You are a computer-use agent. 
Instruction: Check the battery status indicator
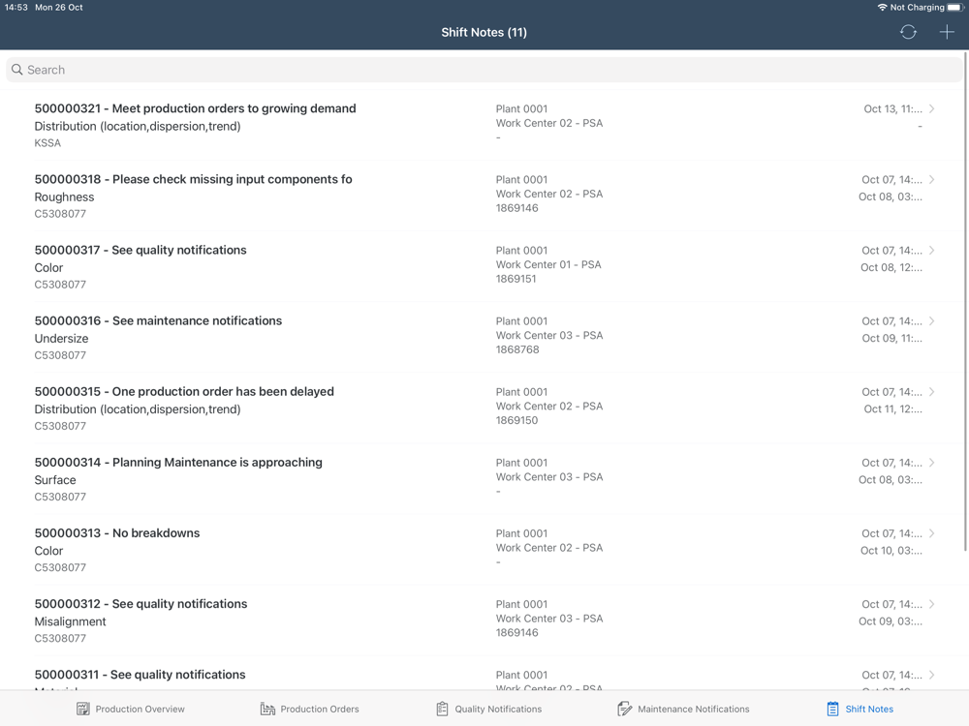pos(955,8)
